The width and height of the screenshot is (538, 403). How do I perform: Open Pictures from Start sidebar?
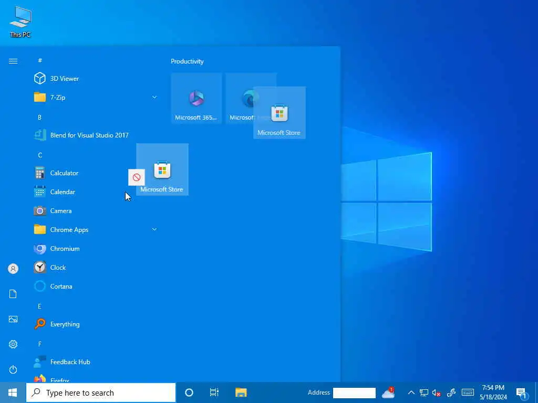tap(13, 319)
